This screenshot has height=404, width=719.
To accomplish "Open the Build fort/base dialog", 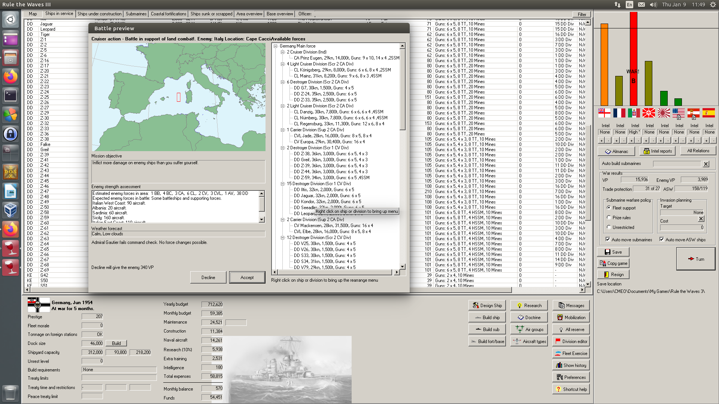I will (487, 341).
